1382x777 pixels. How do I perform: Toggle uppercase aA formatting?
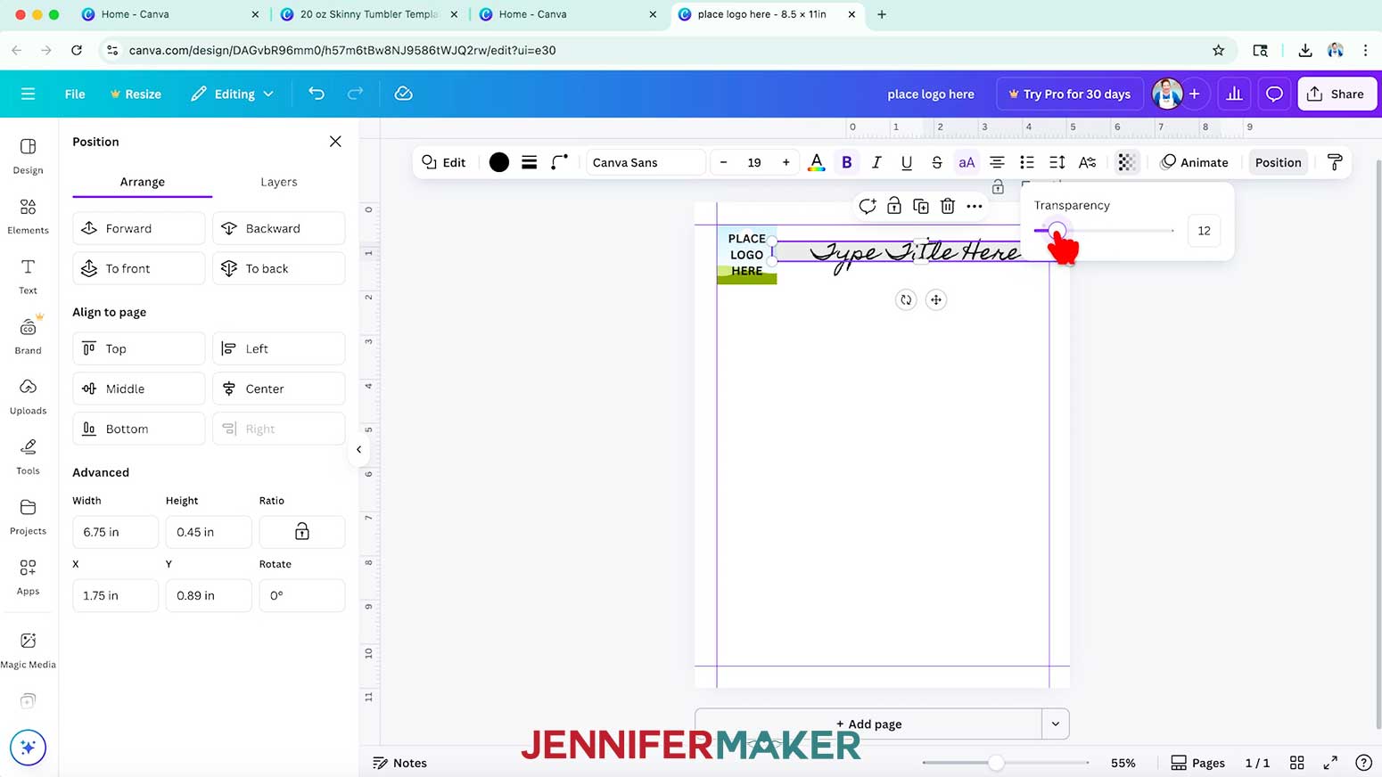coord(967,162)
